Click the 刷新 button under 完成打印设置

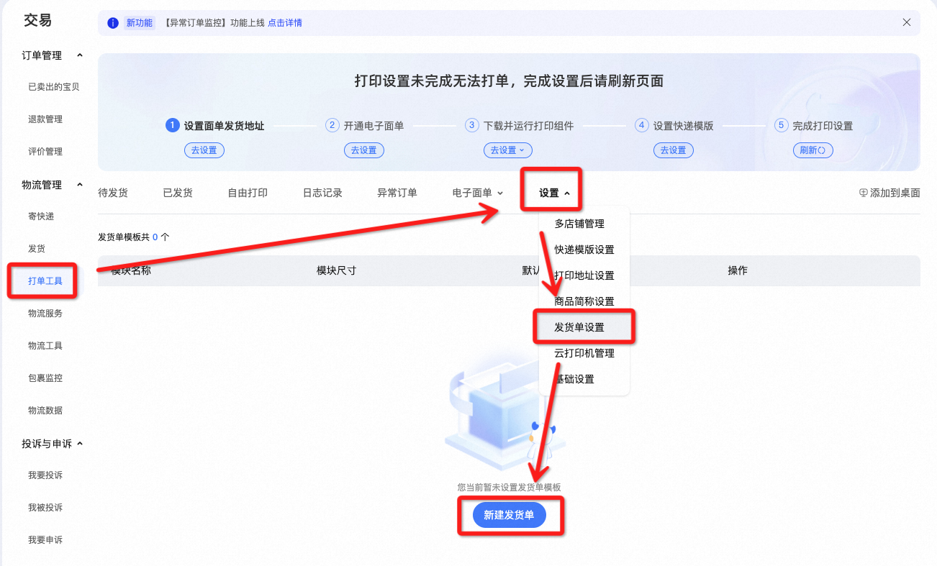813,150
